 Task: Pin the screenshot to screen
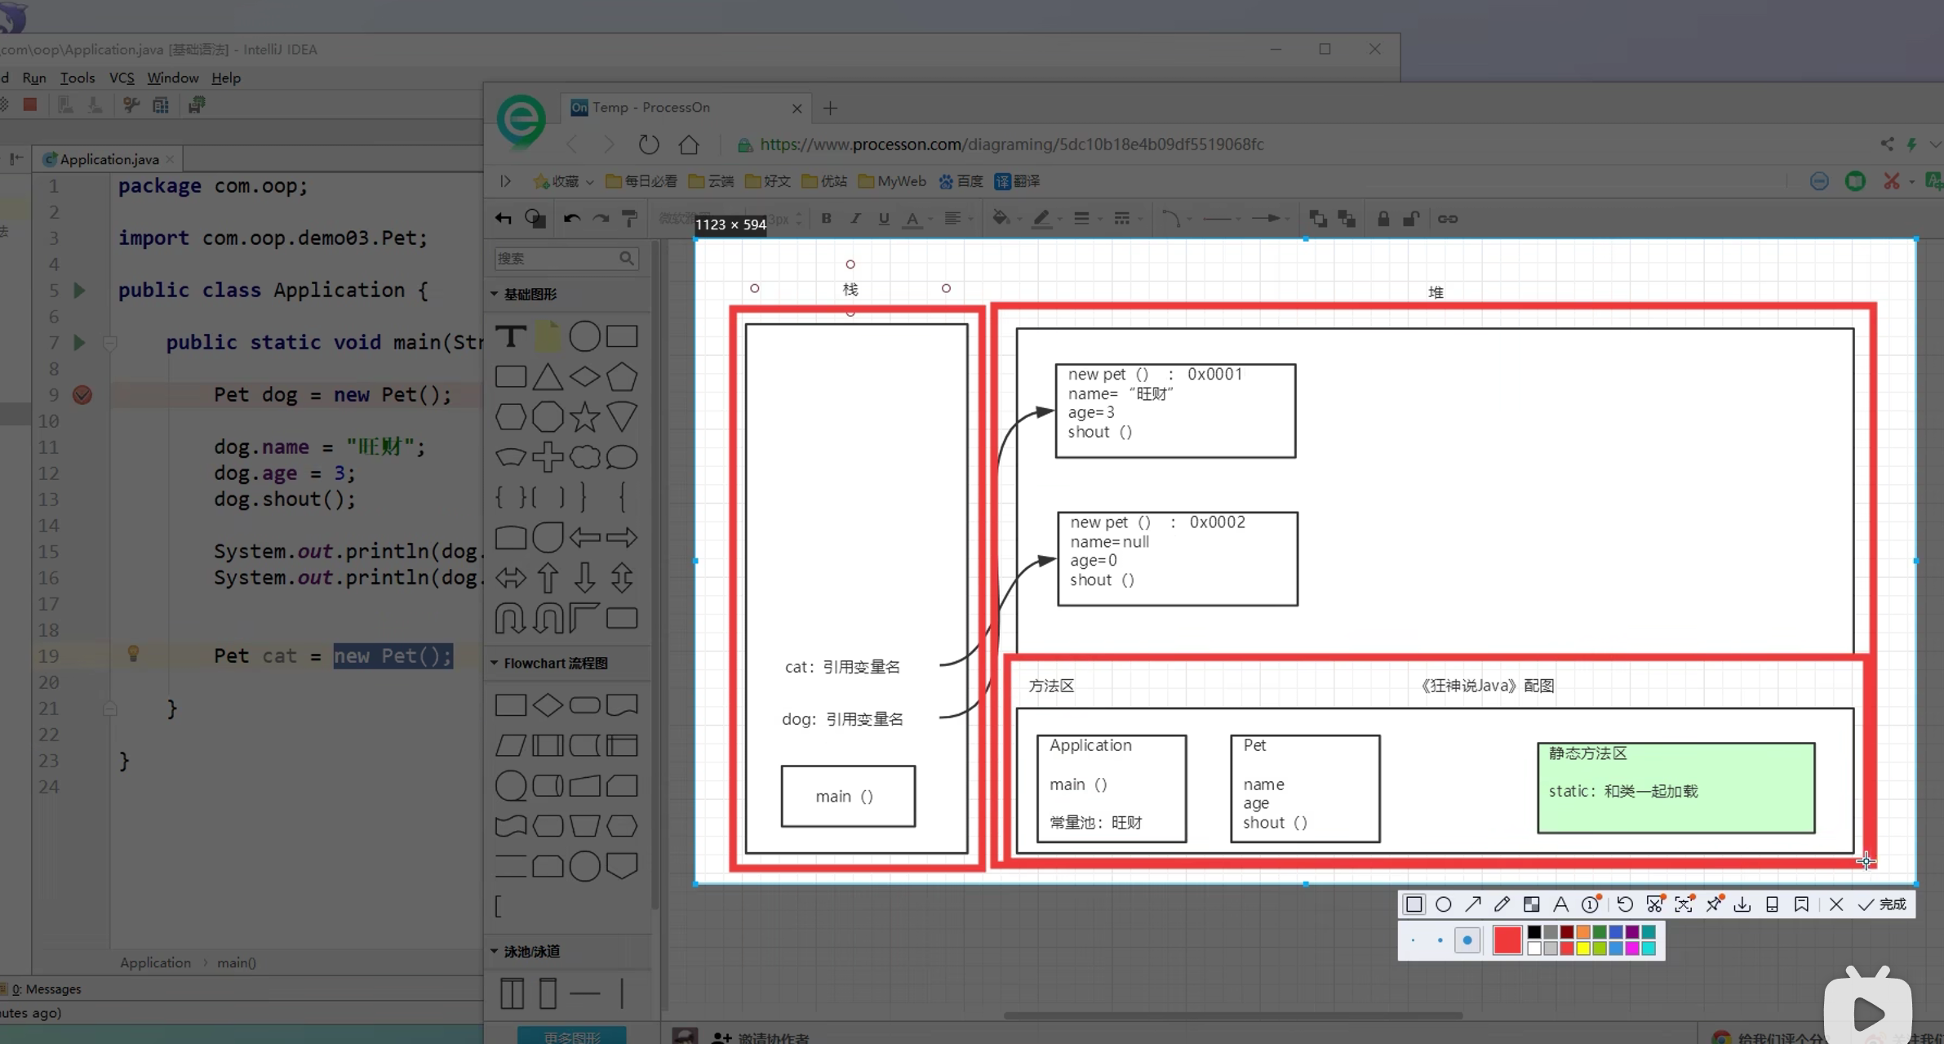[1713, 904]
